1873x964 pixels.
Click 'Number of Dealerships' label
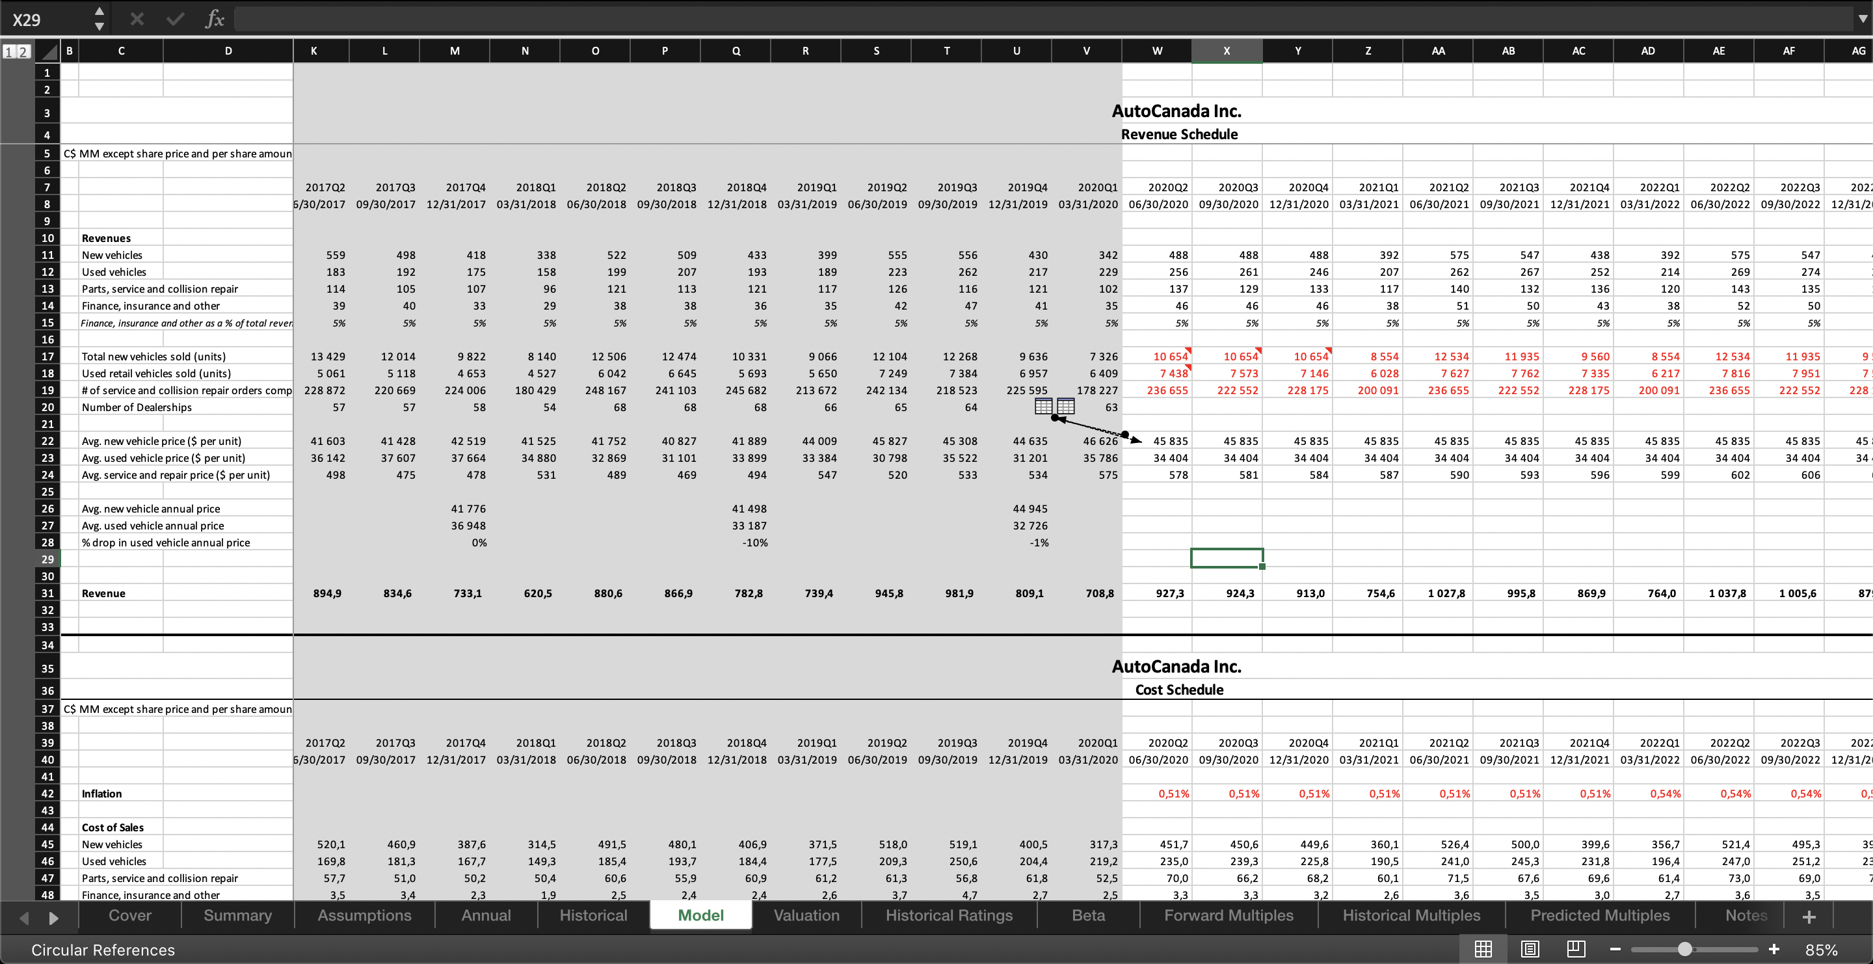pyautogui.click(x=137, y=407)
